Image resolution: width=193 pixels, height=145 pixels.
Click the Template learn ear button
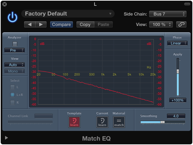point(74,122)
